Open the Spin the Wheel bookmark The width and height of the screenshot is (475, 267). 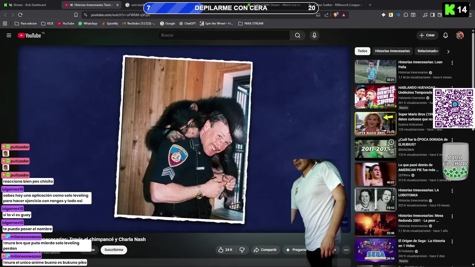pyautogui.click(x=217, y=23)
